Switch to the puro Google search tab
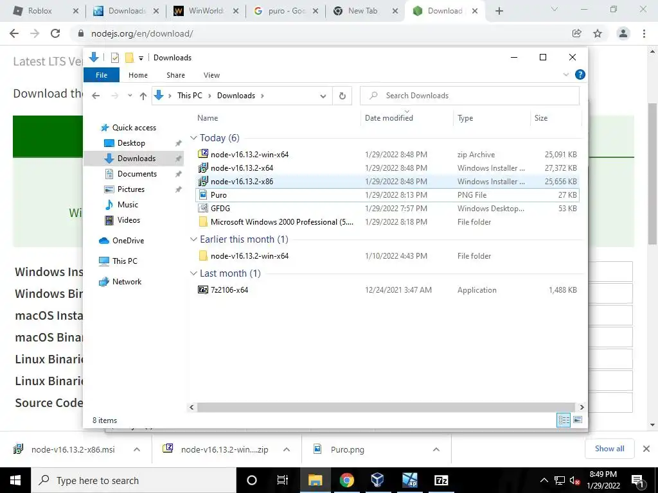This screenshot has height=493, width=658. [x=286, y=11]
